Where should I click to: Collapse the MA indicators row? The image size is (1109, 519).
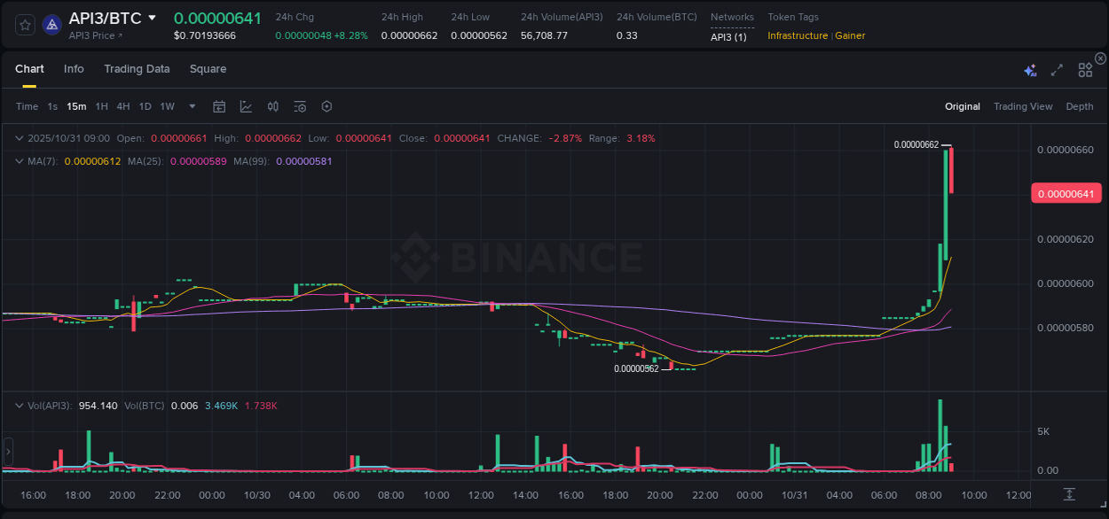[18, 160]
